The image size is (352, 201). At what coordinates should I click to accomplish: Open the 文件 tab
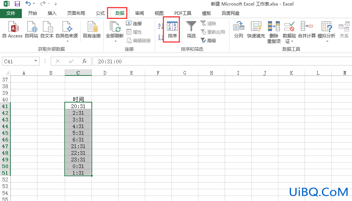[x=11, y=13]
